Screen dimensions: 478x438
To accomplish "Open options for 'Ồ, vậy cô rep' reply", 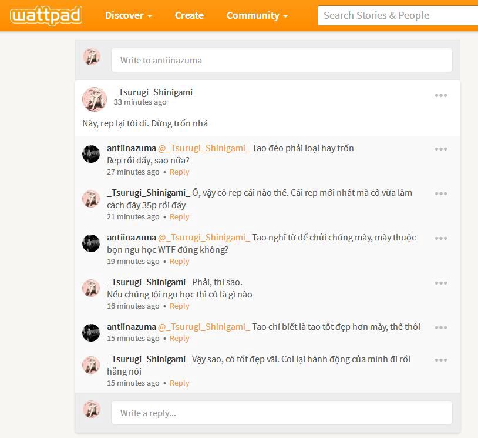I will coord(441,193).
